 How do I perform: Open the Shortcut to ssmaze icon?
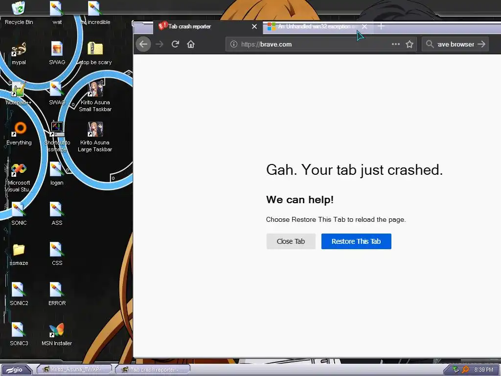tap(57, 137)
